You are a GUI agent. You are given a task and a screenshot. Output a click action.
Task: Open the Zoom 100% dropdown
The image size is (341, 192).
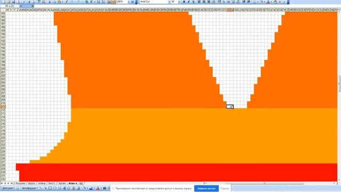coord(129,2)
